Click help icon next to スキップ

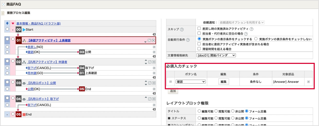(x=182, y=29)
